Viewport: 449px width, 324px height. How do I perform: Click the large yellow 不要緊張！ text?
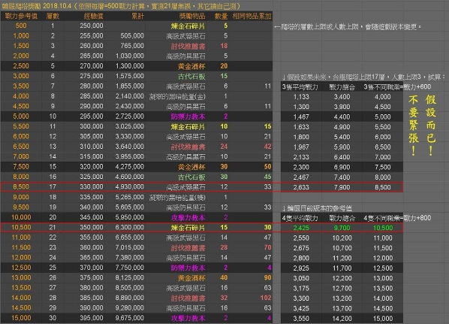[x=414, y=126]
